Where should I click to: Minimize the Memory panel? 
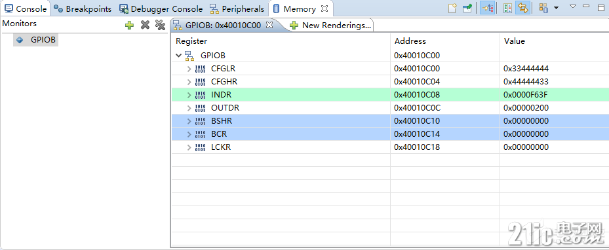point(586,6)
